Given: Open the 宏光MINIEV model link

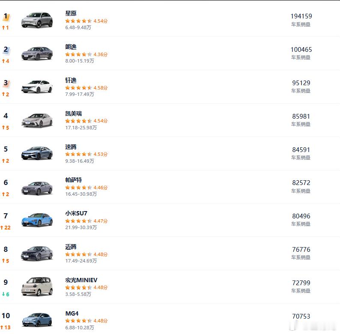Looking at the screenshot, I should (81, 280).
